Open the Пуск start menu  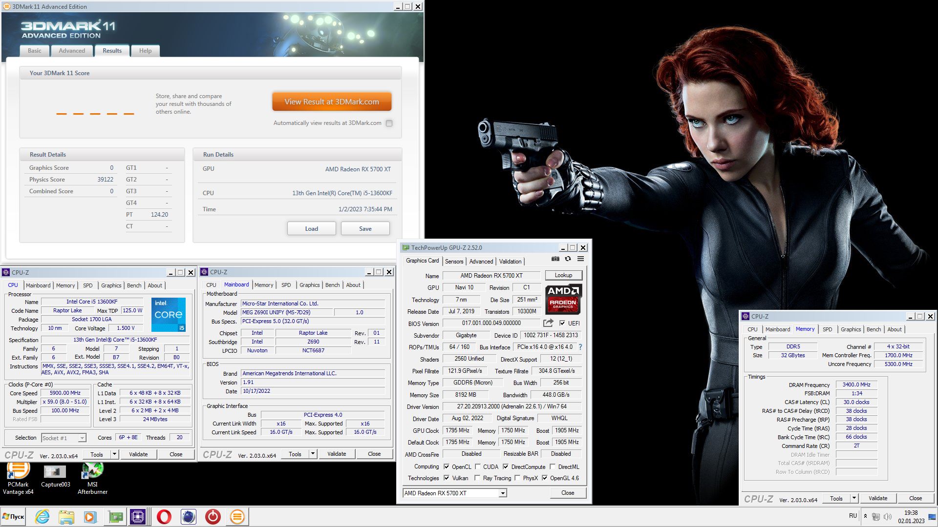point(13,517)
